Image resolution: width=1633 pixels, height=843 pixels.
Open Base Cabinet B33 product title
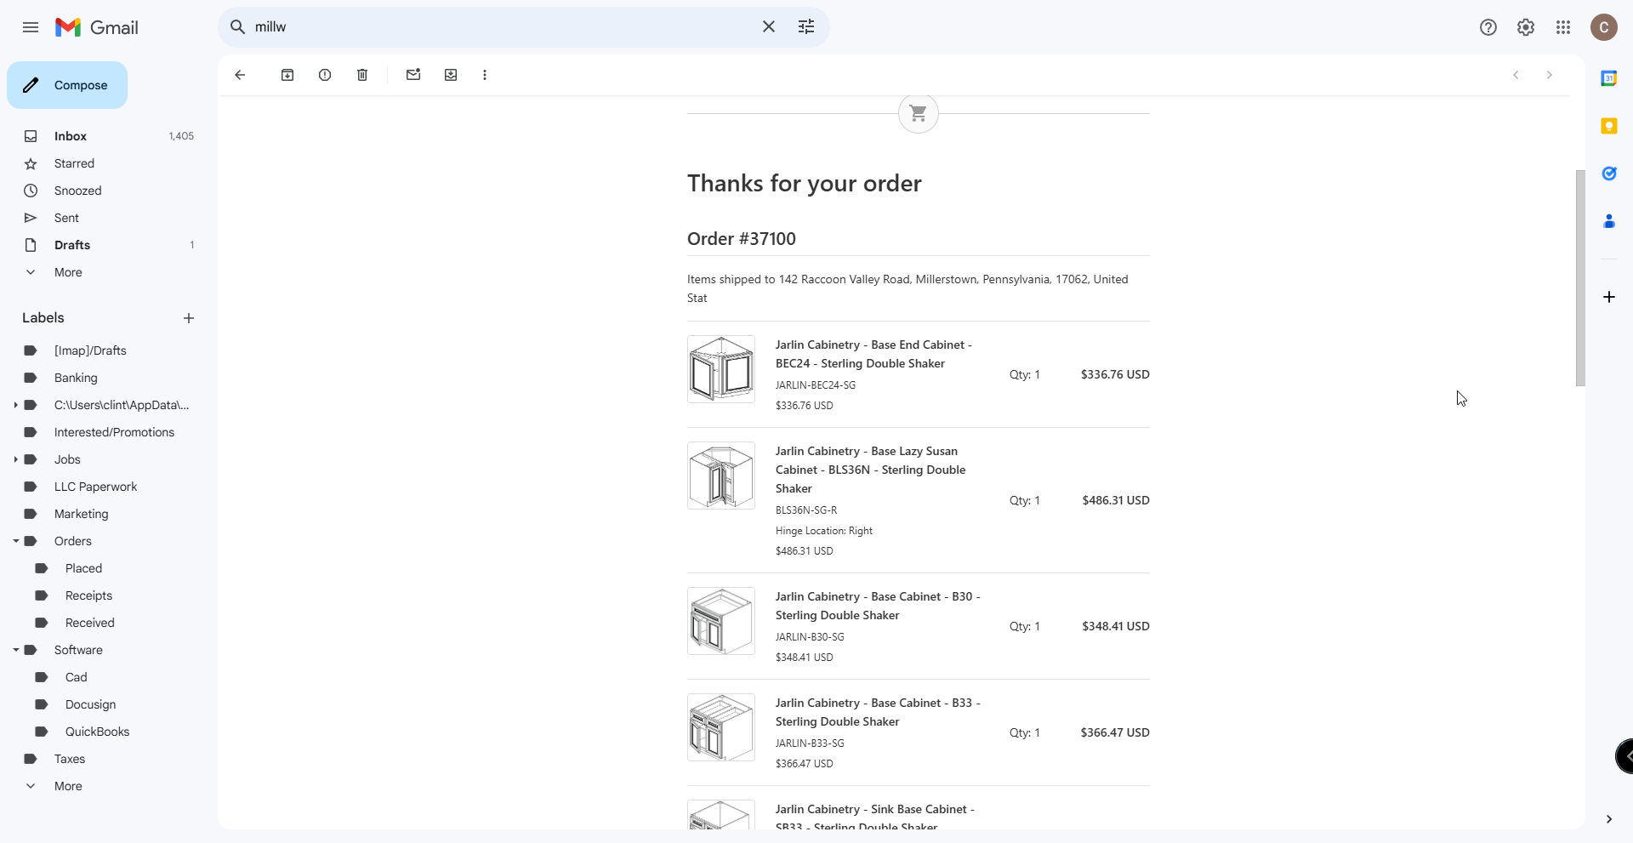coord(878,712)
